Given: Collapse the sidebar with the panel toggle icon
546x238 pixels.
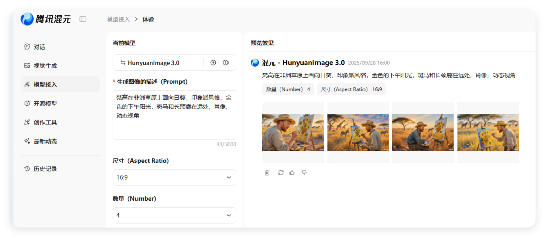Looking at the screenshot, I should tap(83, 19).
